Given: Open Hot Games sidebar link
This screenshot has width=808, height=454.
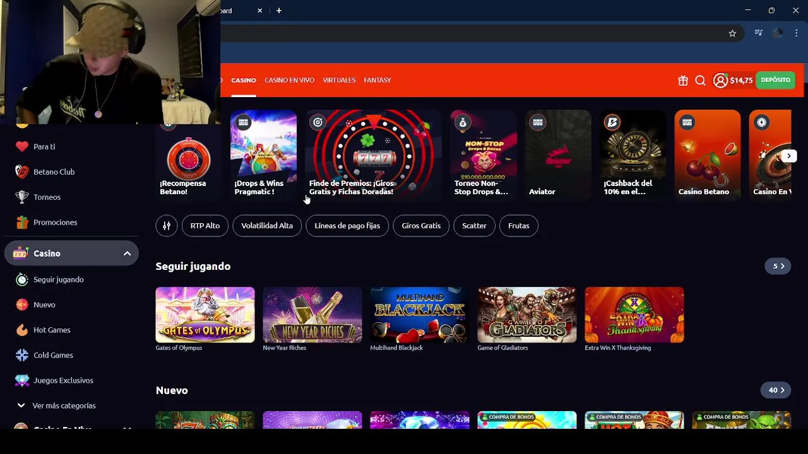Looking at the screenshot, I should click(x=52, y=330).
